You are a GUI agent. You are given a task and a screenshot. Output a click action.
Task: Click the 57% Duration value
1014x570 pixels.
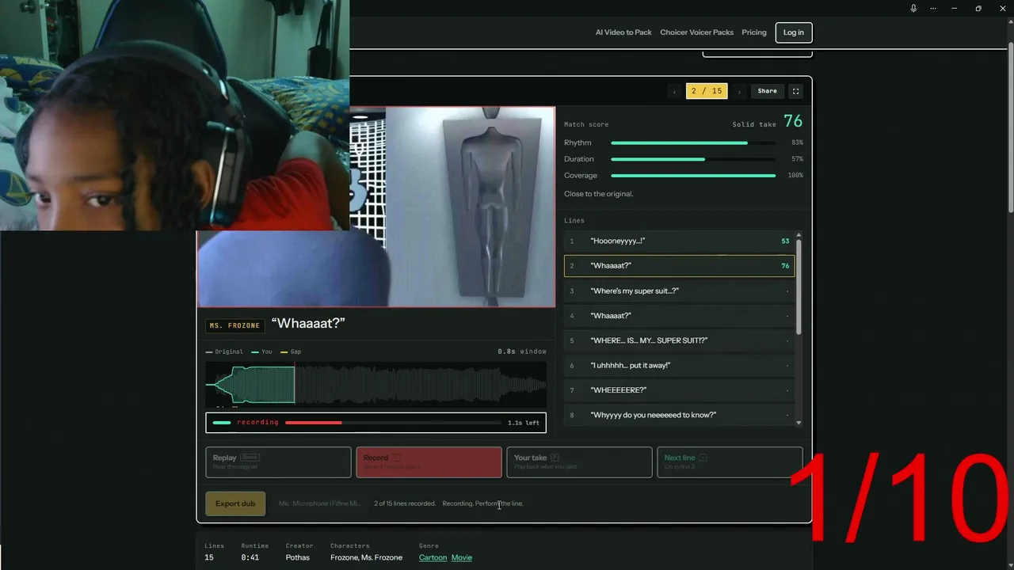click(797, 159)
